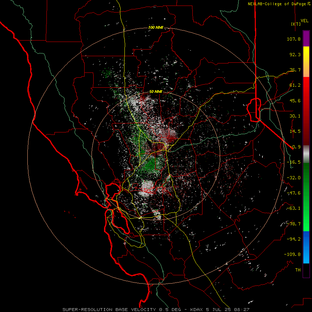312x312 pixels.
Task: Click the -94.2 velocity legend value
Action: (294, 239)
